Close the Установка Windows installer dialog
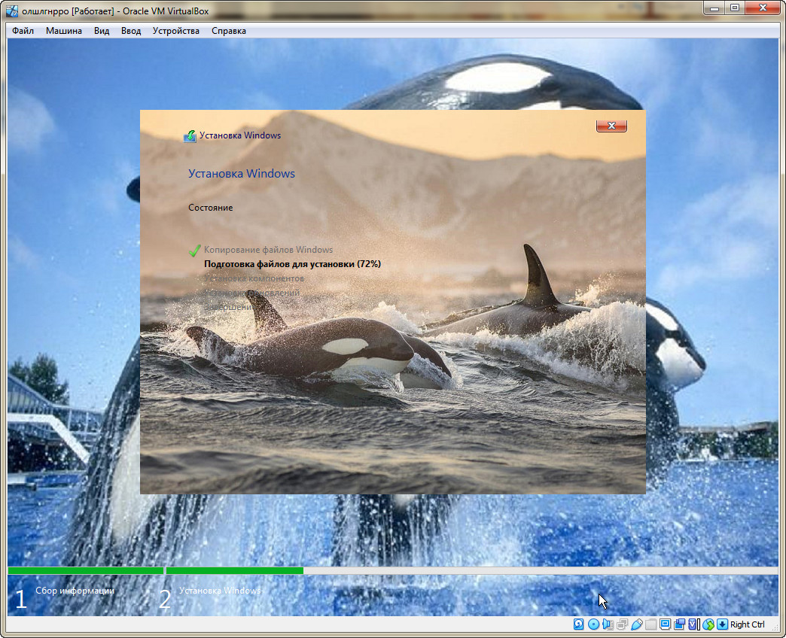 point(611,126)
